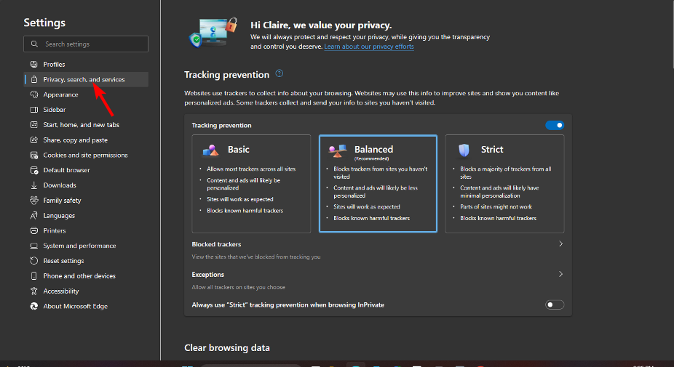Click the Profiles icon in sidebar
The width and height of the screenshot is (674, 367).
click(x=33, y=65)
